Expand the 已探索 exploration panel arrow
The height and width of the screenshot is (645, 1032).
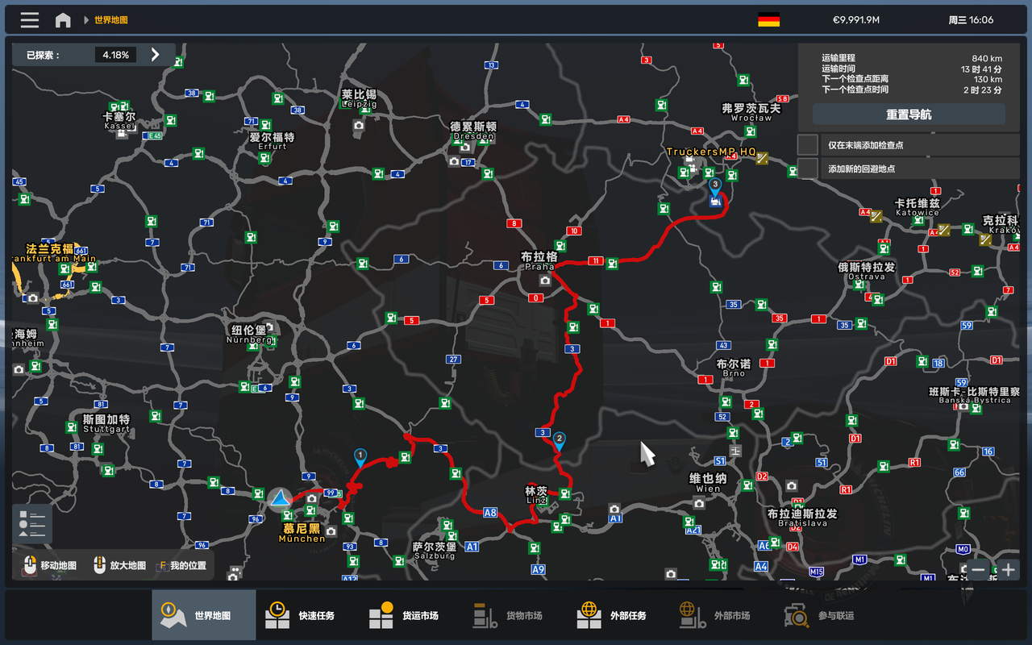pyautogui.click(x=156, y=55)
